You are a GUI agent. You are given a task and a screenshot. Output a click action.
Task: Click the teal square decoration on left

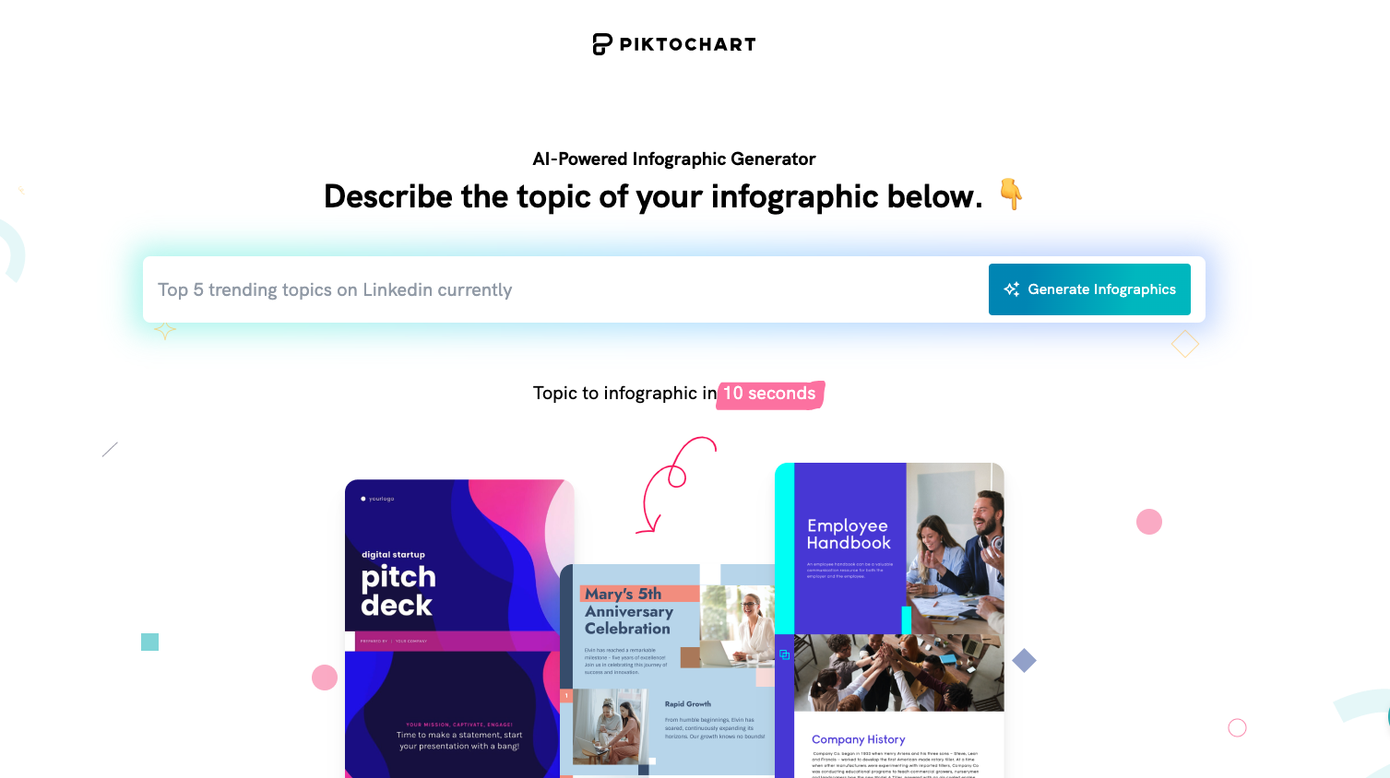[149, 642]
